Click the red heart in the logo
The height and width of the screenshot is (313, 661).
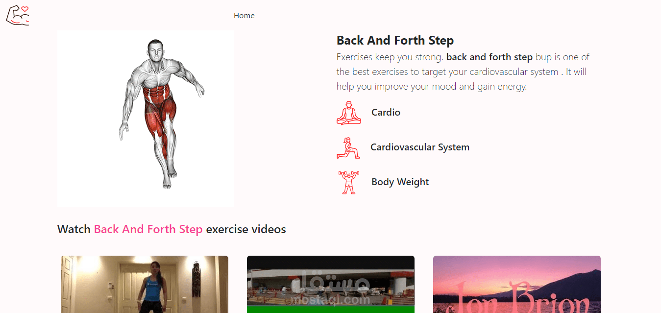pos(25,9)
